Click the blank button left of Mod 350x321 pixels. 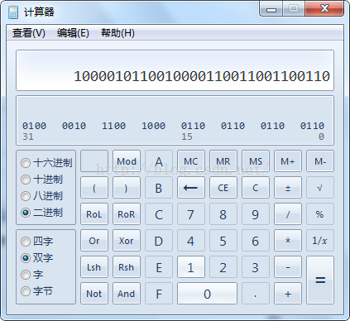pos(94,161)
